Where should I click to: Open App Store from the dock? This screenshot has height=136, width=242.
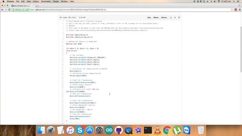[x=90, y=130]
